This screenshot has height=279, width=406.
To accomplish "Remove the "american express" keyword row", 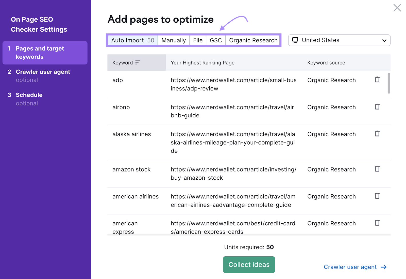I will 377,223.
